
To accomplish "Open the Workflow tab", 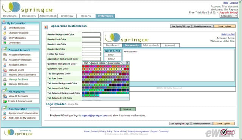I will [x=67, y=16].
